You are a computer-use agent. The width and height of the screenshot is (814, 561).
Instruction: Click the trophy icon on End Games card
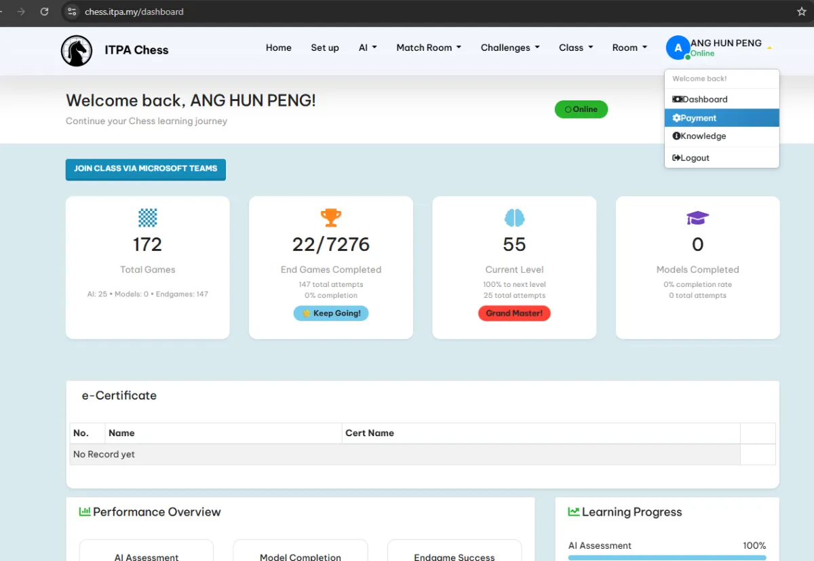point(331,218)
